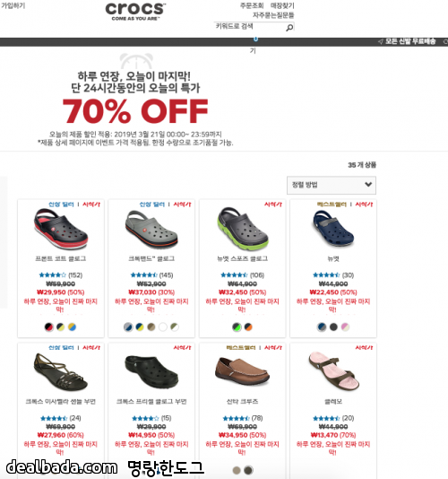Open the navy blue clog product image
Viewport: 448px width, 479px height.
click(333, 228)
